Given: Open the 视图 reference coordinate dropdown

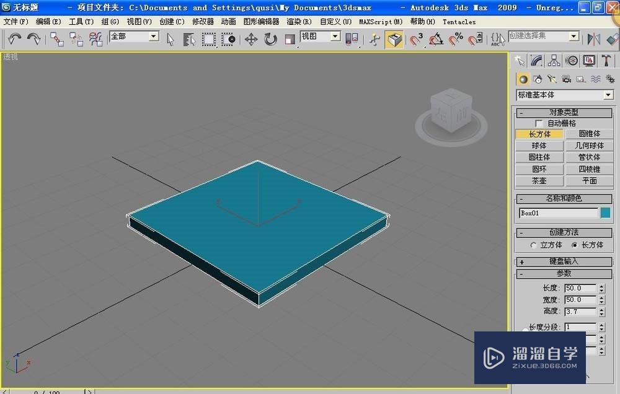Looking at the screenshot, I should (335, 37).
